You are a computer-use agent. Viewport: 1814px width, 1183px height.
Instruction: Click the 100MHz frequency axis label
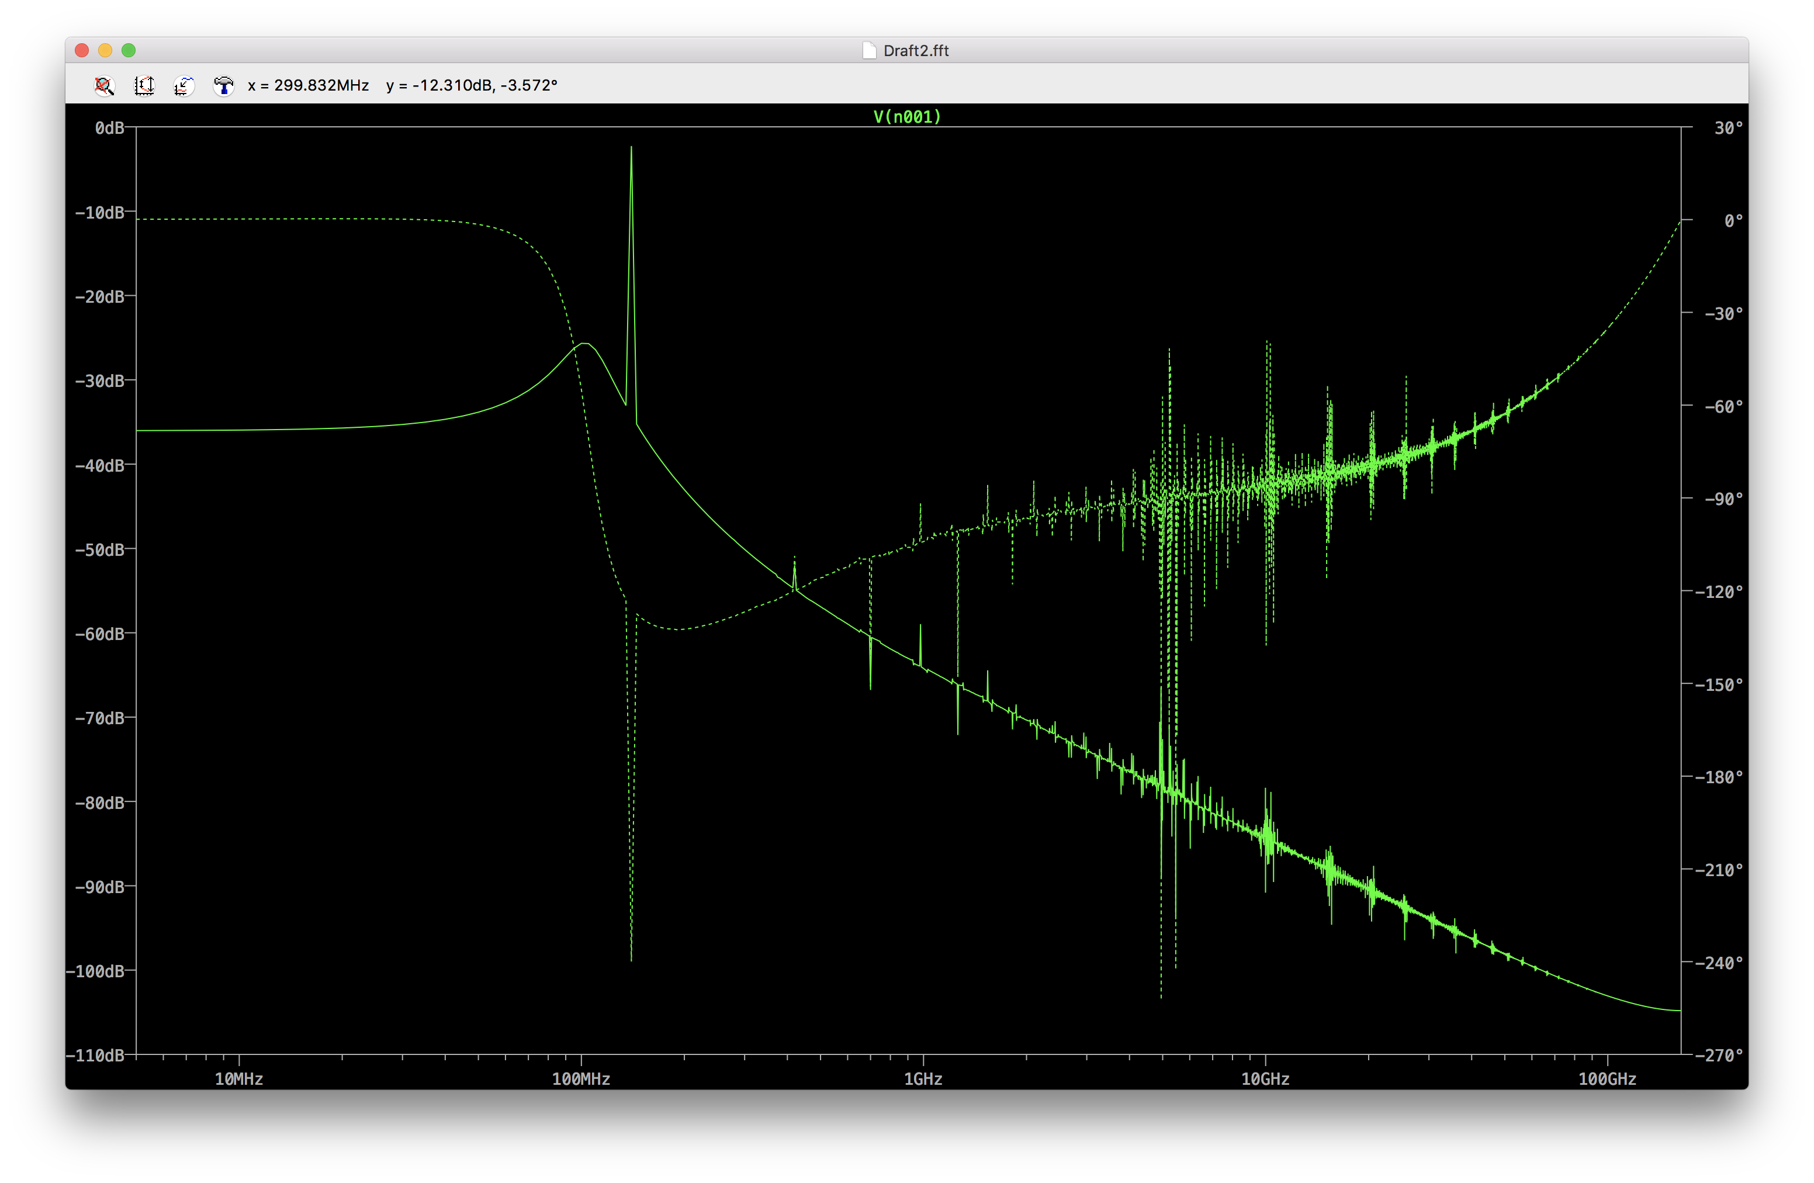581,1078
